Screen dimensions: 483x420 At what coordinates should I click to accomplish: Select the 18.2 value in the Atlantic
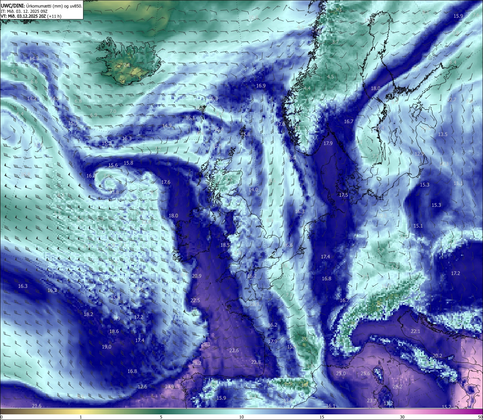click(88, 314)
